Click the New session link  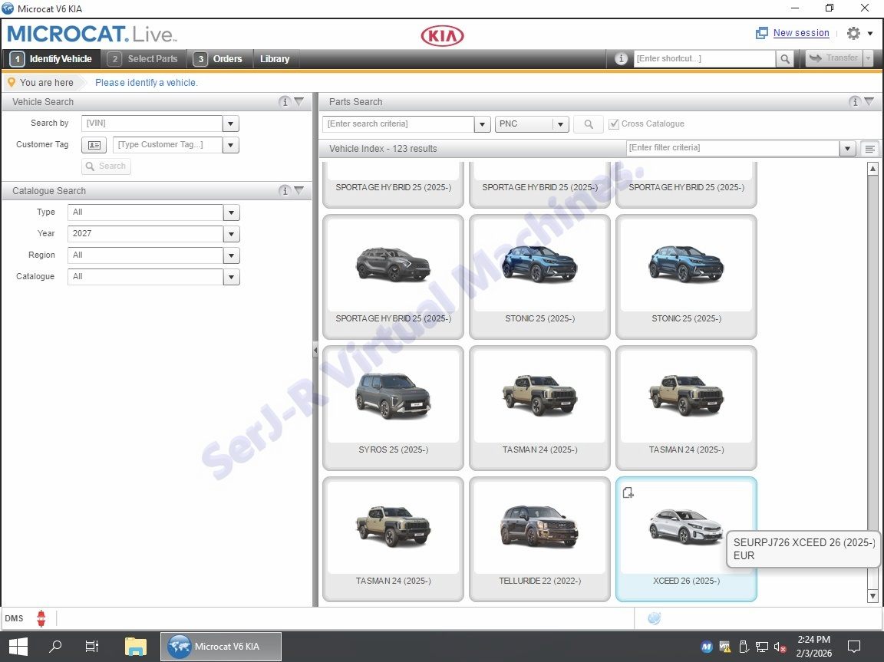pyautogui.click(x=800, y=33)
